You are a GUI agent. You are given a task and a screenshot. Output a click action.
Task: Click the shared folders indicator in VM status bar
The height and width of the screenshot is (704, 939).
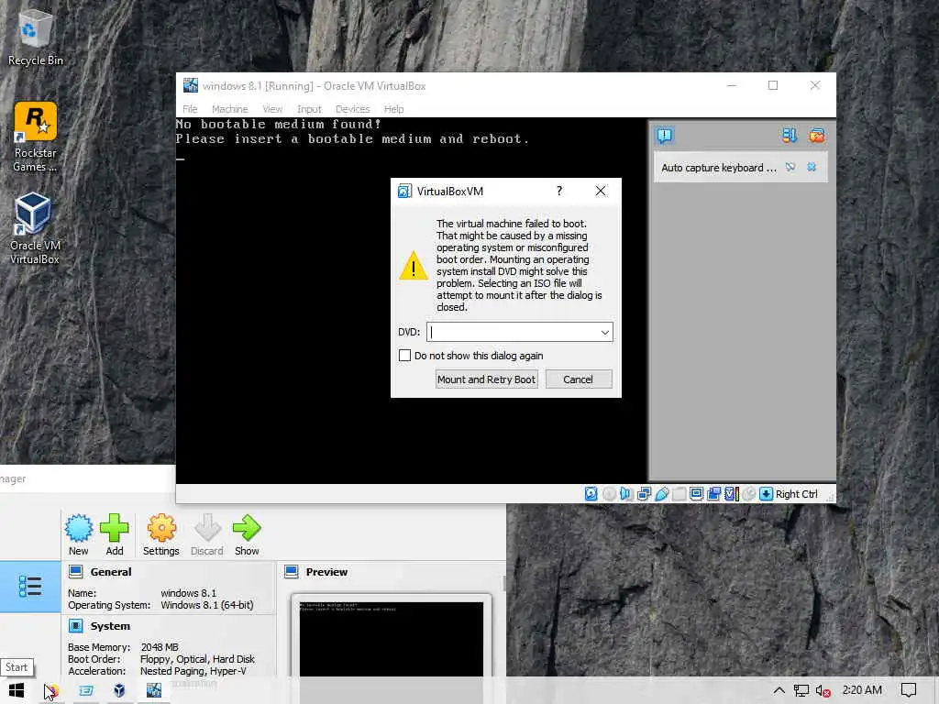pos(679,494)
